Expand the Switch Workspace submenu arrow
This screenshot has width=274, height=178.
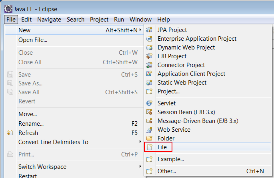(x=140, y=166)
